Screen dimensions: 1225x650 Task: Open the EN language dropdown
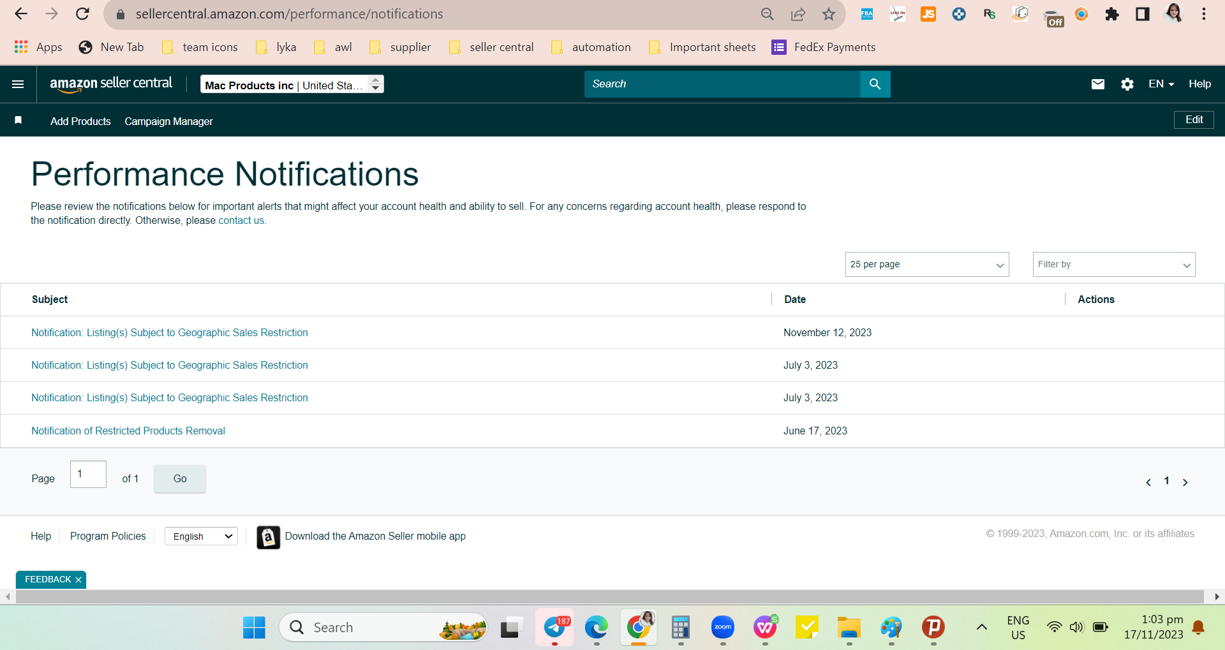(1161, 84)
